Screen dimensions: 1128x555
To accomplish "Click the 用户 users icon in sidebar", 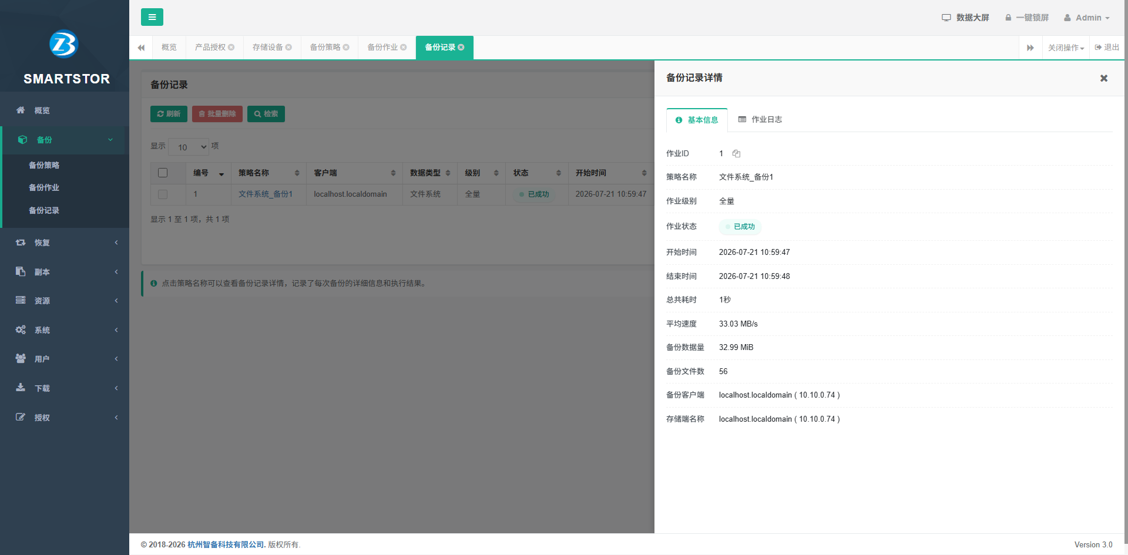I will tap(21, 358).
